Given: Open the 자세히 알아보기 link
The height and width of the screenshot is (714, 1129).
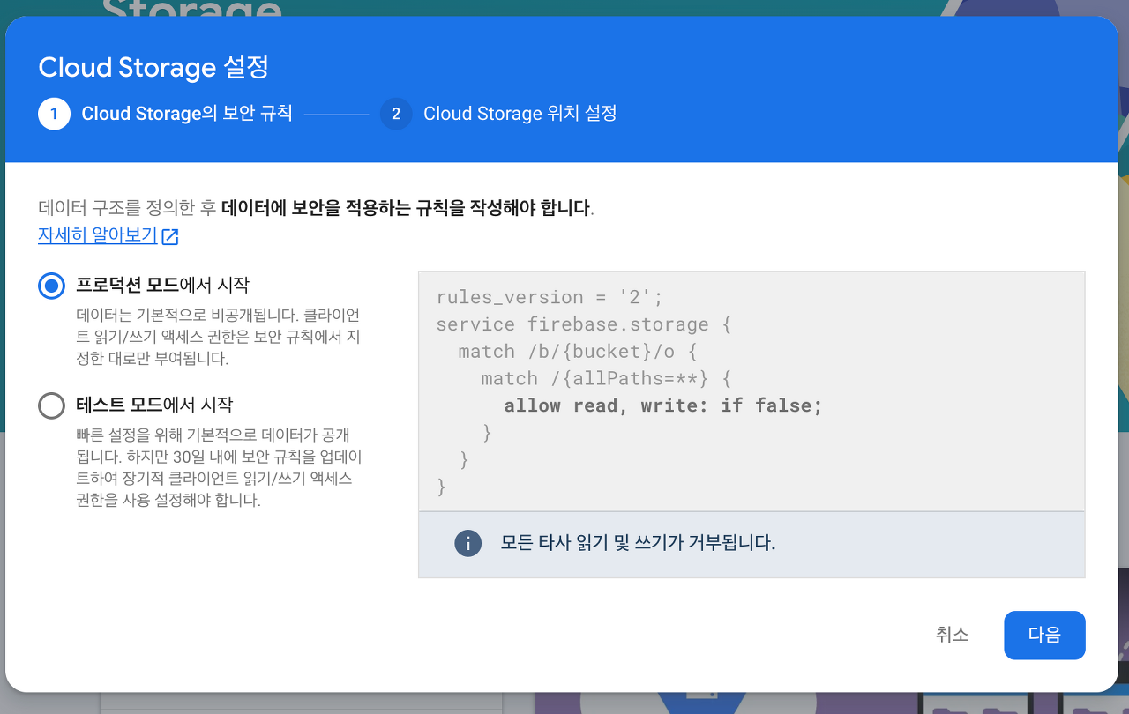Looking at the screenshot, I should (x=97, y=236).
